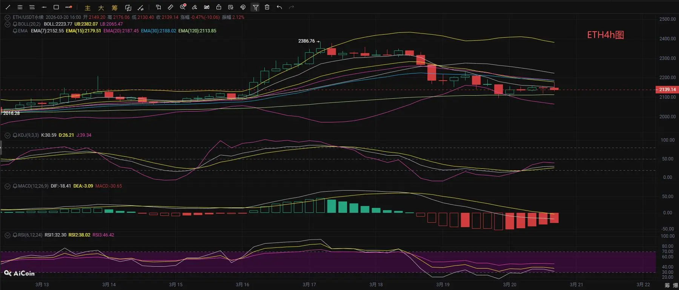The height and width of the screenshot is (290, 679).
Task: Click the EMA(120):2113.85 value
Action: (x=197, y=31)
